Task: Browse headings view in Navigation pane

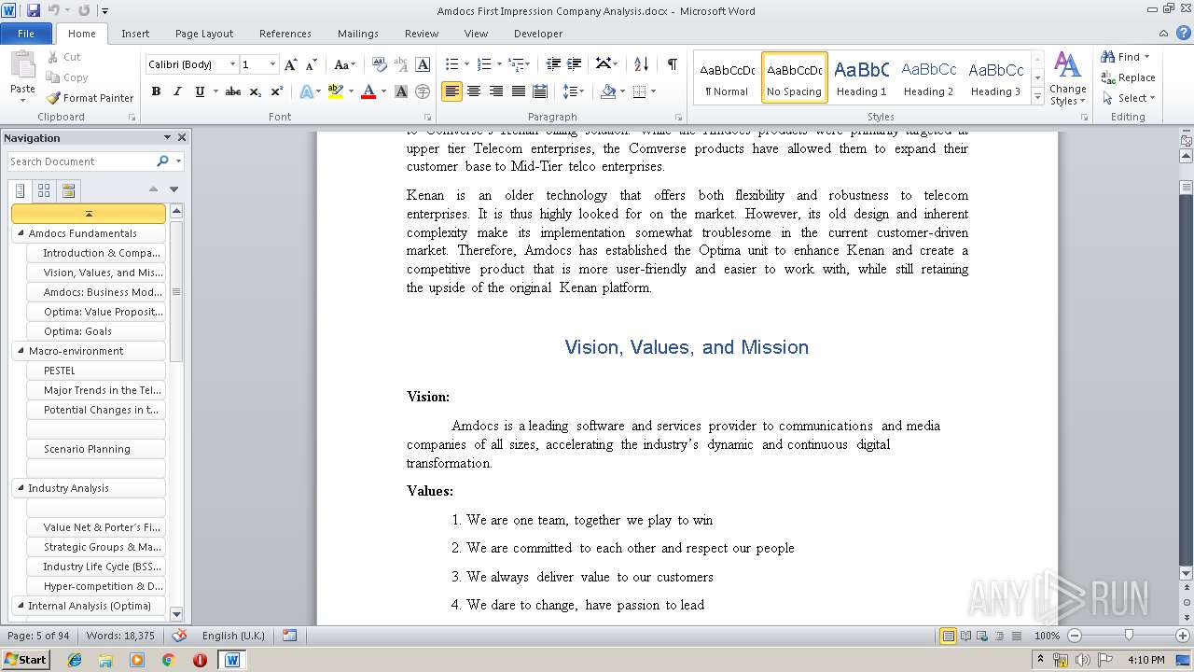Action: coord(21,191)
